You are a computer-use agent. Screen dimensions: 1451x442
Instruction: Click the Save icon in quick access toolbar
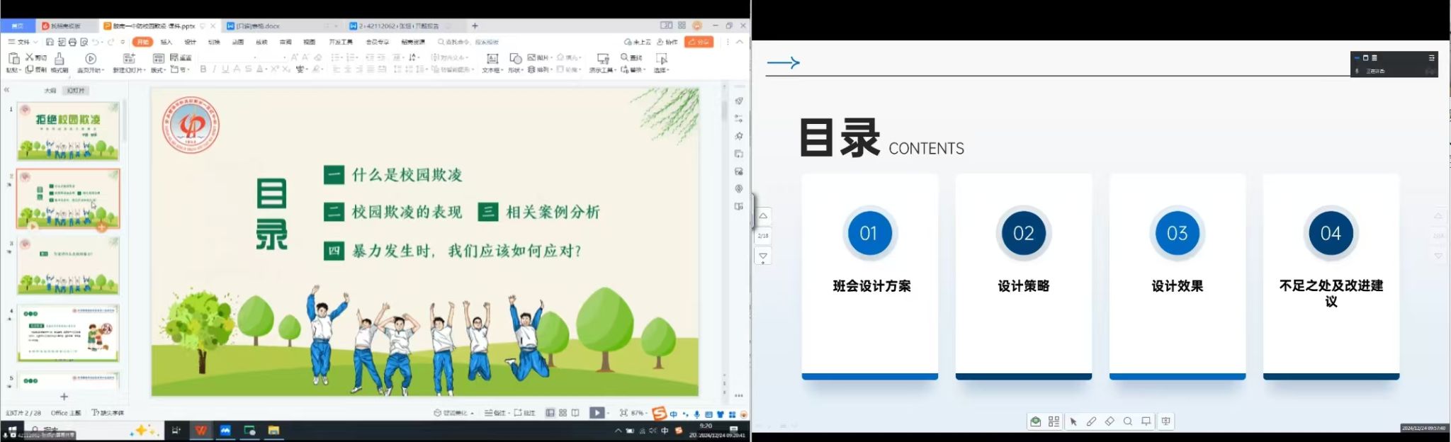50,42
